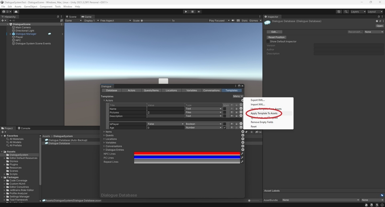Switch to the Actors tab
Image resolution: width=385 pixels, height=207 pixels.
[132, 91]
